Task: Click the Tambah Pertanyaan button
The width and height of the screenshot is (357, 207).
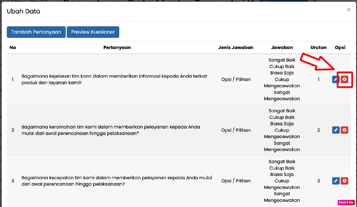Action: [x=36, y=32]
